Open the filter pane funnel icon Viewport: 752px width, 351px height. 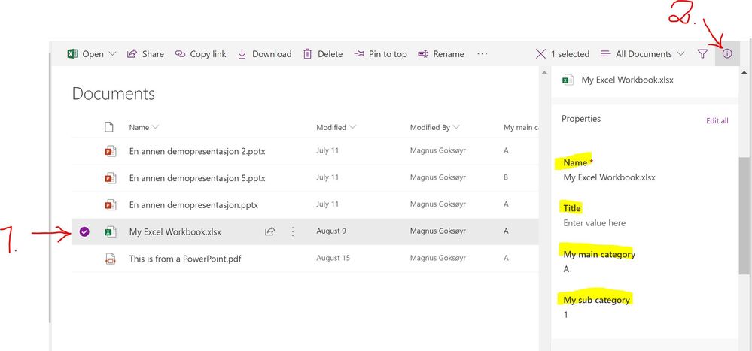pyautogui.click(x=702, y=54)
